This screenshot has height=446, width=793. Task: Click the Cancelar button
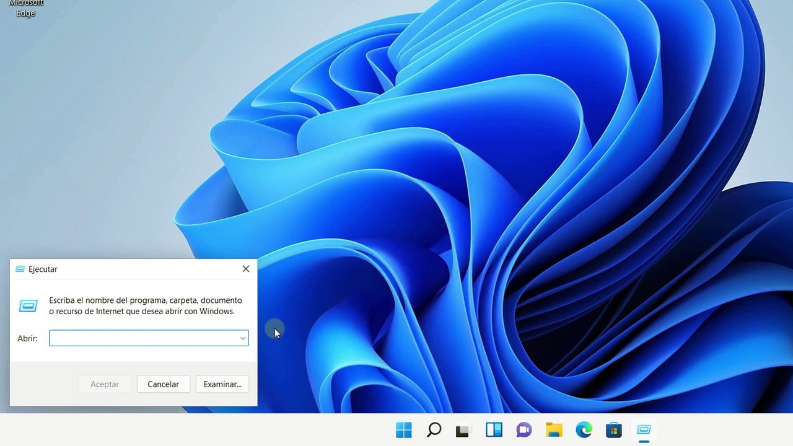click(163, 384)
